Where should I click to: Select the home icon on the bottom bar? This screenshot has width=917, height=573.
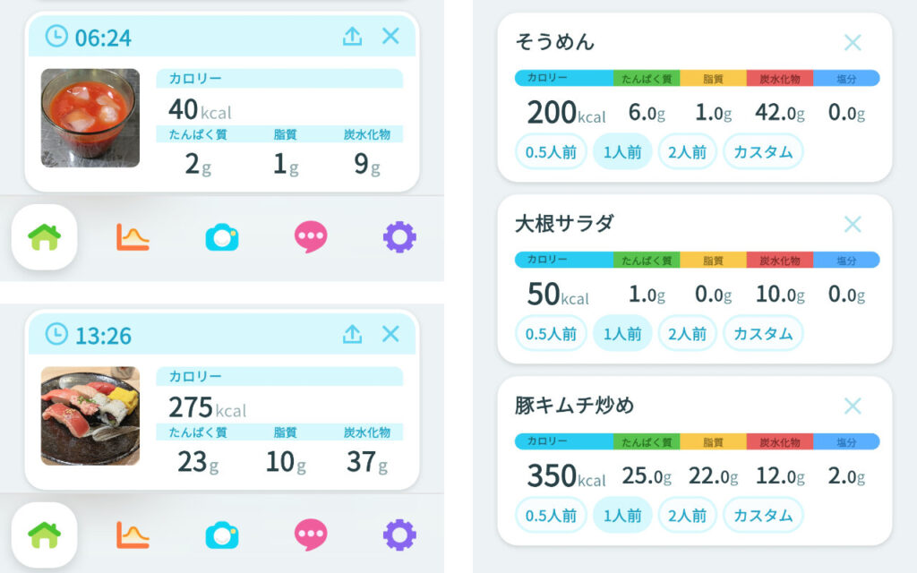pos(43,235)
